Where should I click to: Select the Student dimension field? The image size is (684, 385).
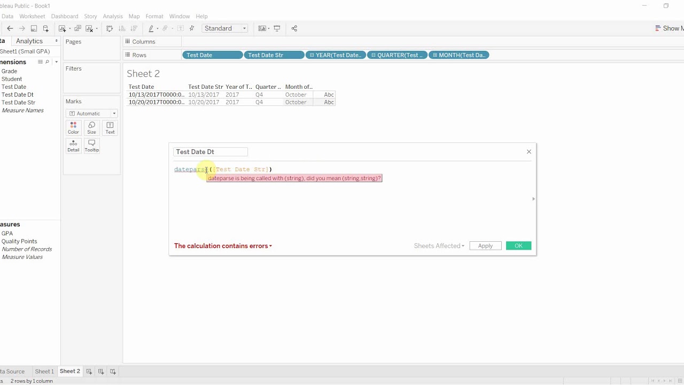[12, 79]
